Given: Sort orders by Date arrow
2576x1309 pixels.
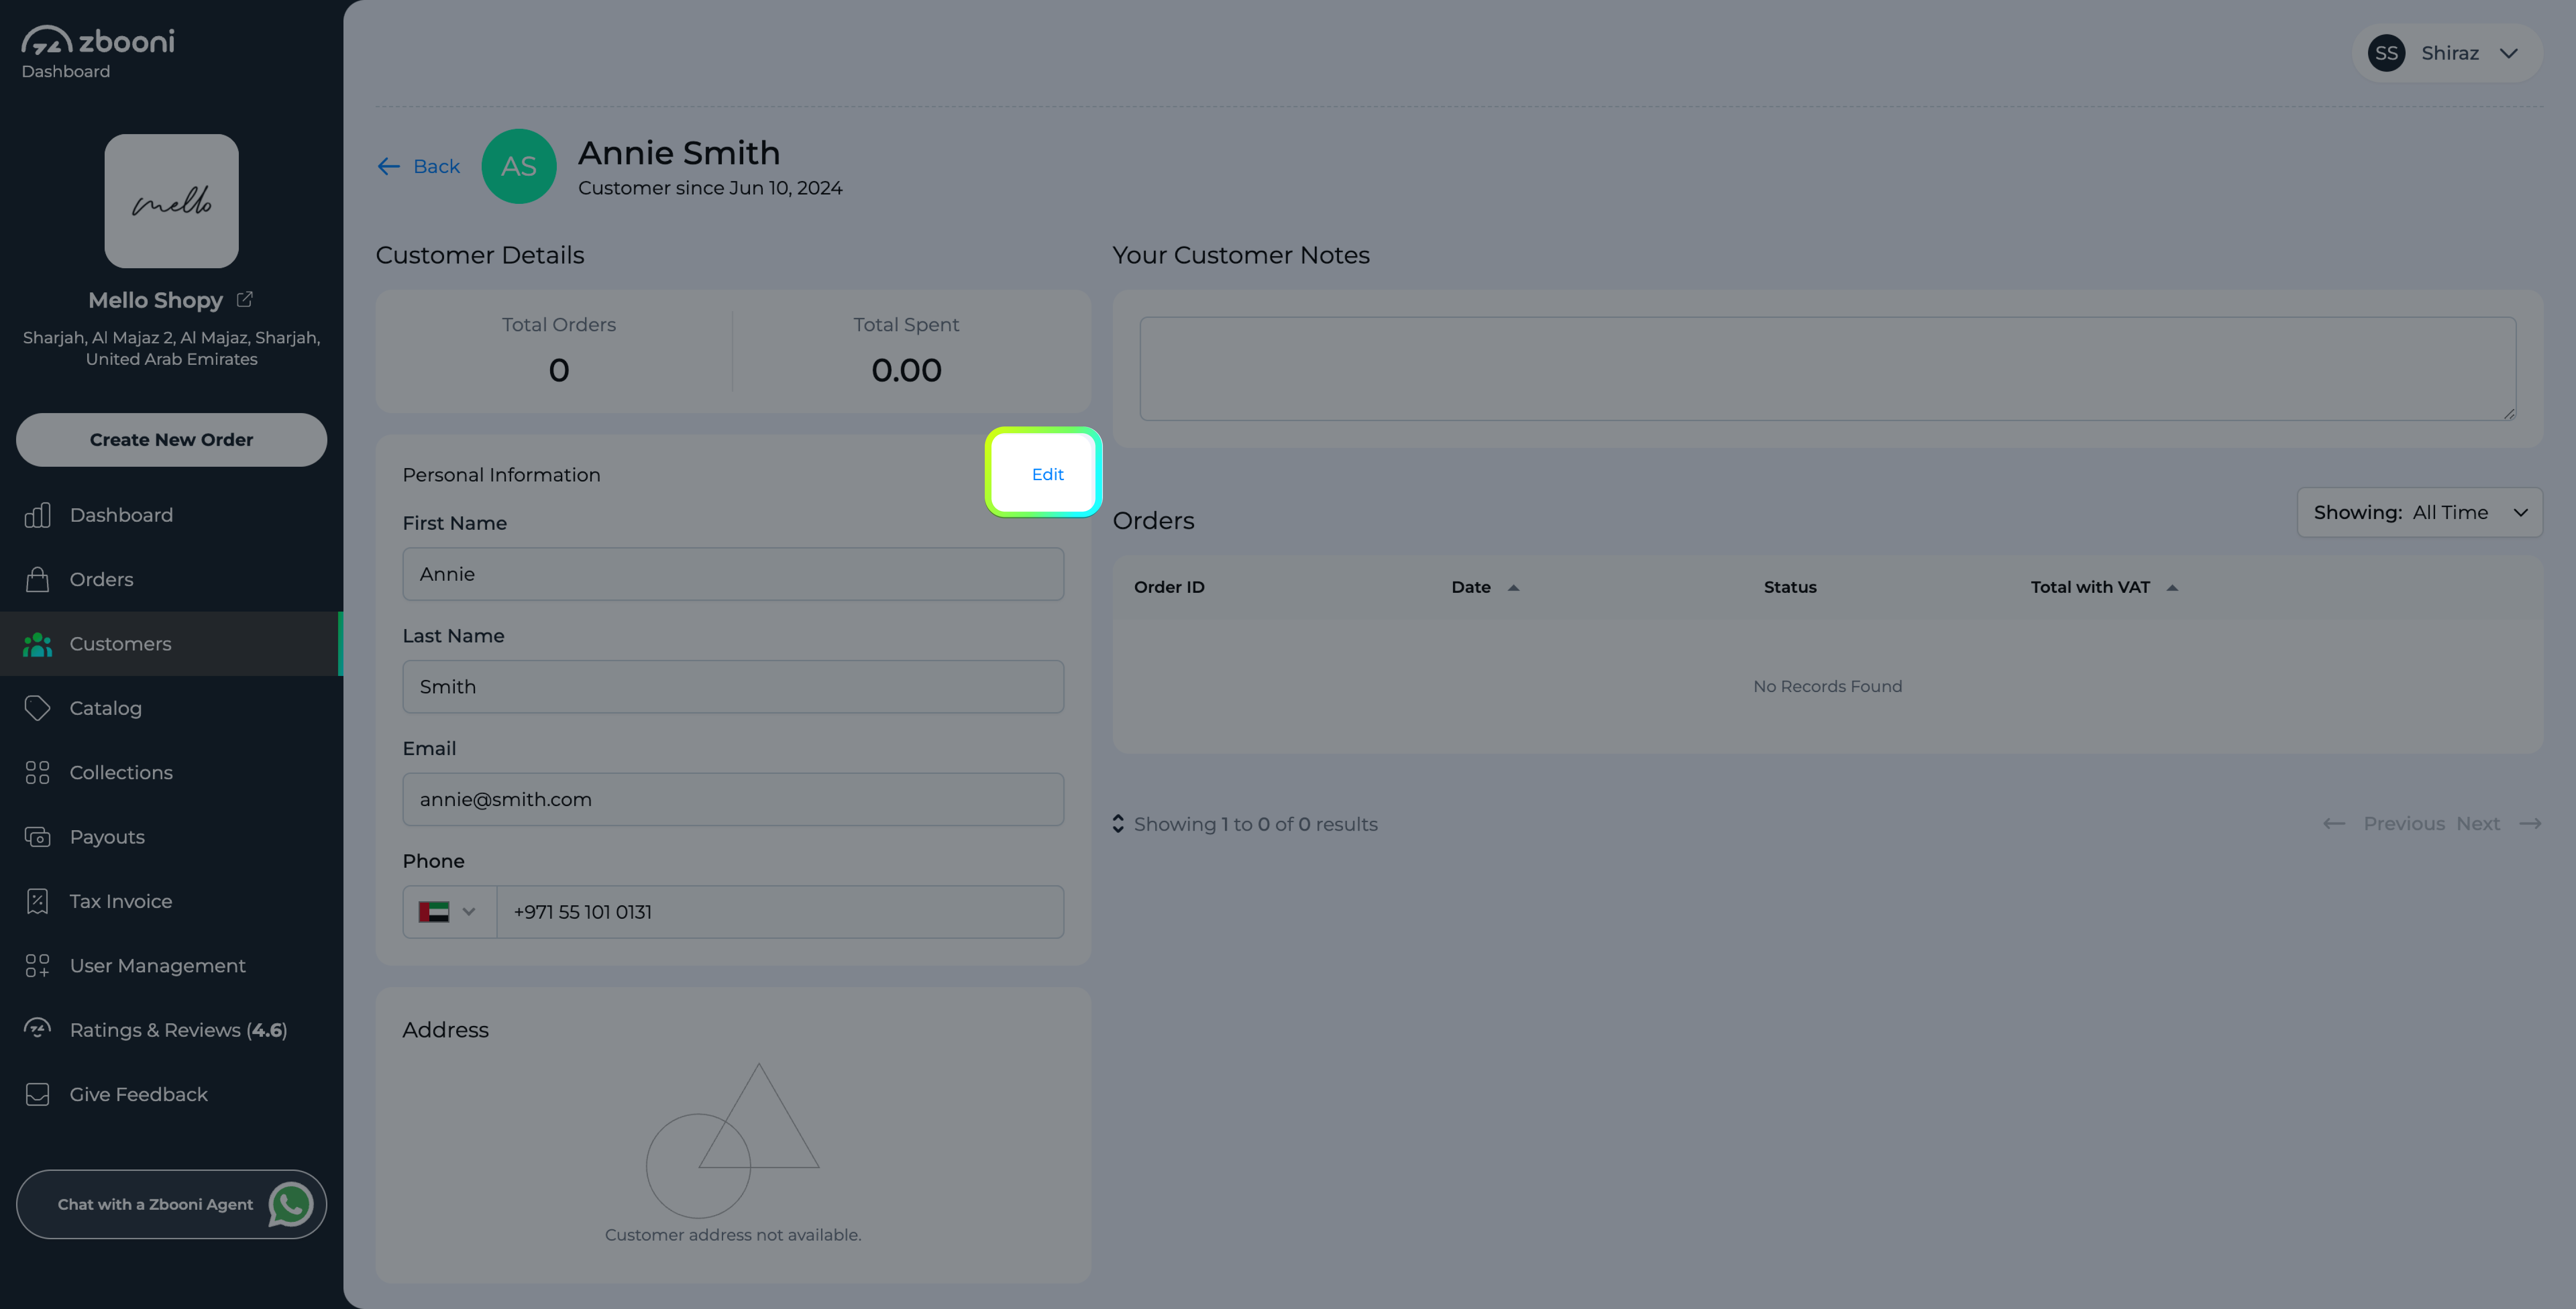Looking at the screenshot, I should click(1513, 588).
